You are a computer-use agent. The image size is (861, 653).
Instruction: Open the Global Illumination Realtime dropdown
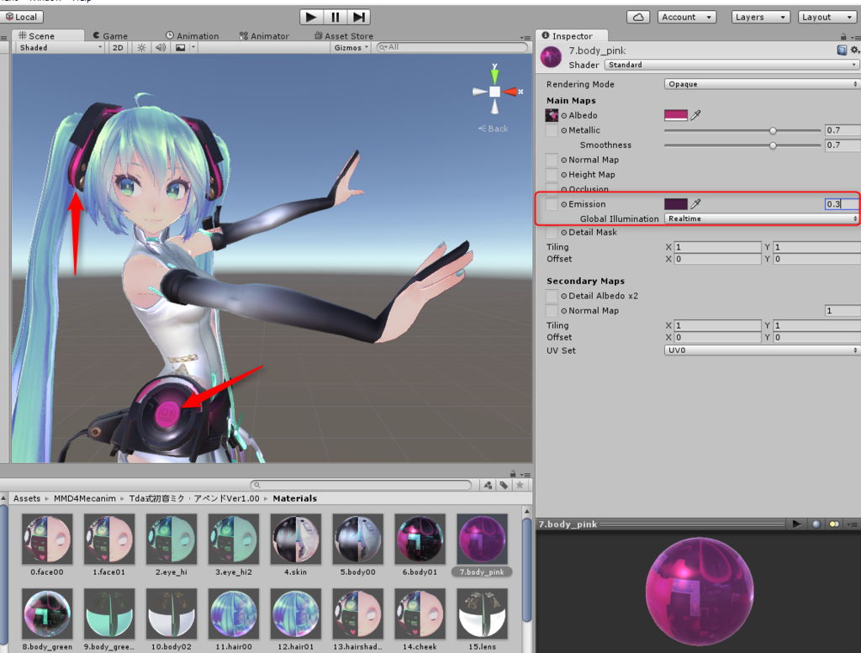[762, 219]
